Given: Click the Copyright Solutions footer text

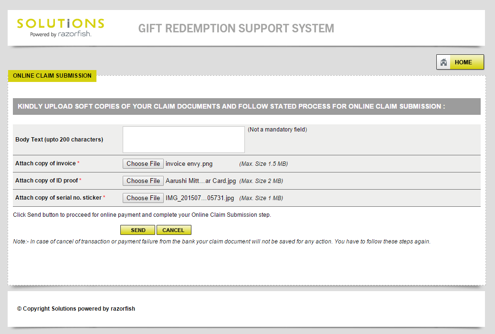Looking at the screenshot, I should pos(76,309).
